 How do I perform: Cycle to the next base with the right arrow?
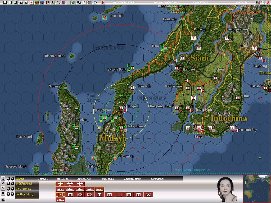pos(12,178)
